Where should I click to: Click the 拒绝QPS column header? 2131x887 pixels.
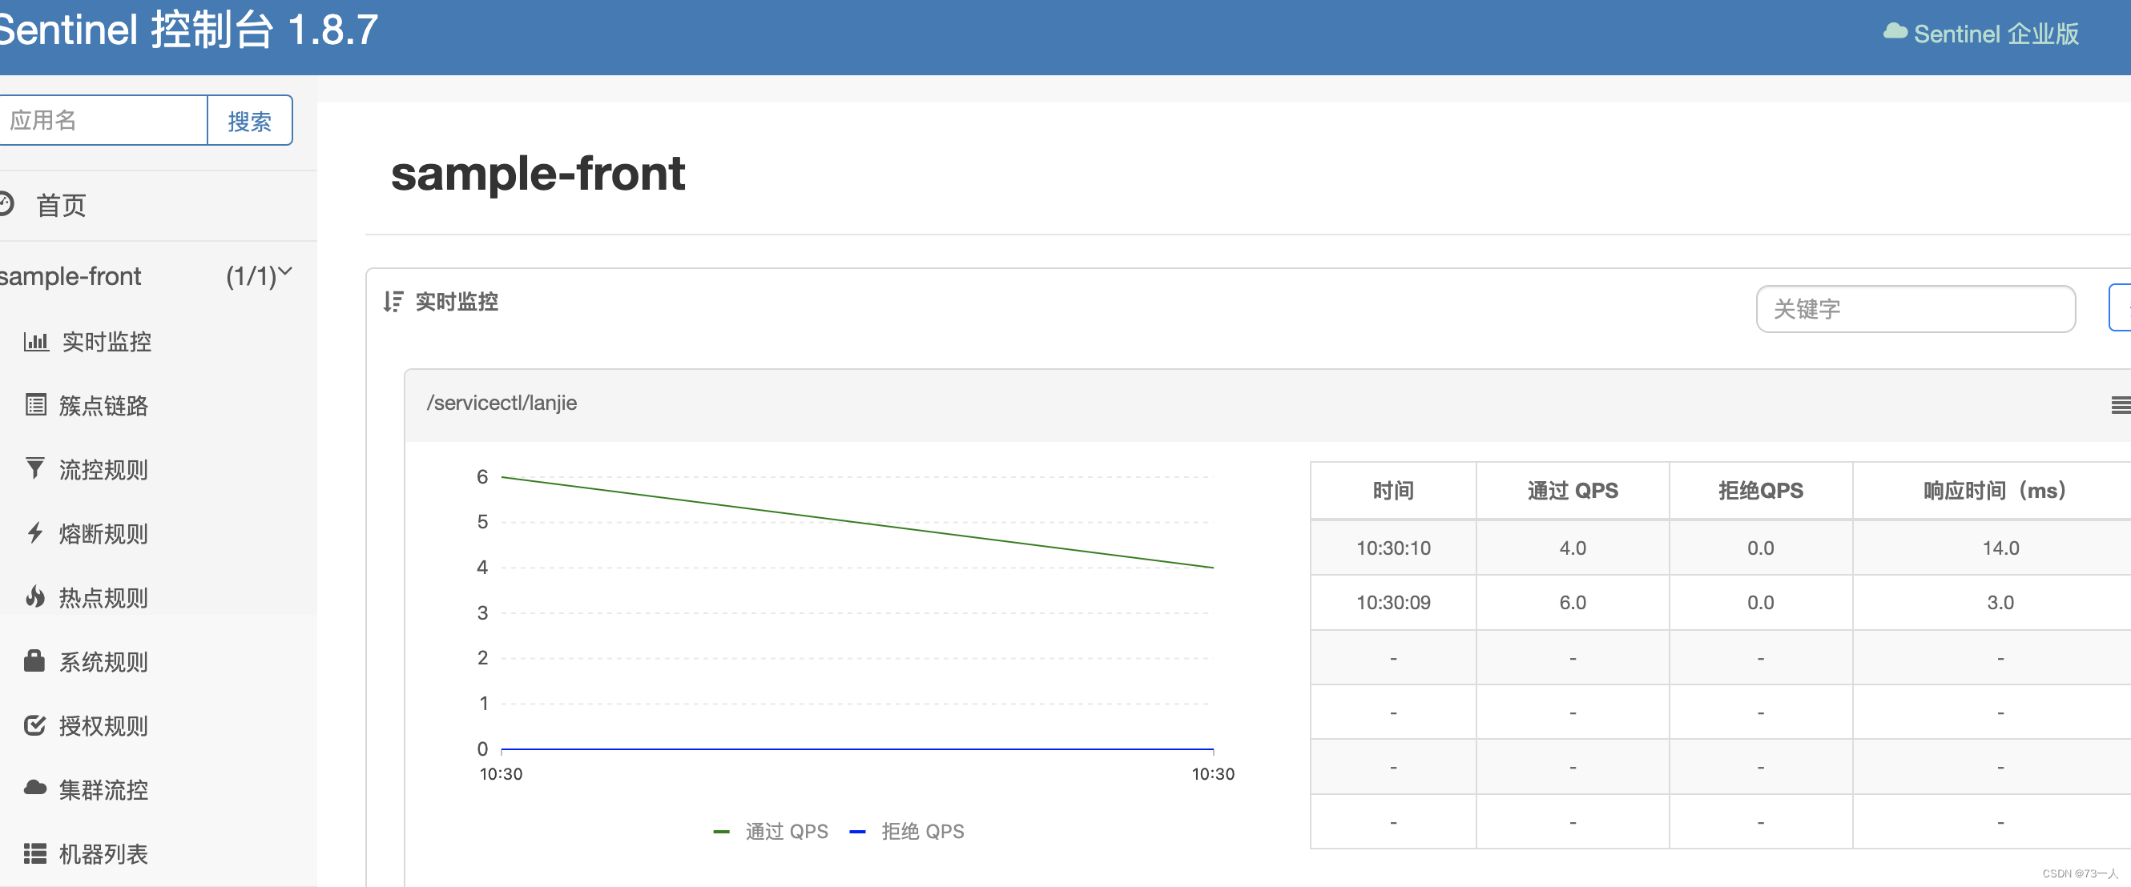point(1760,490)
